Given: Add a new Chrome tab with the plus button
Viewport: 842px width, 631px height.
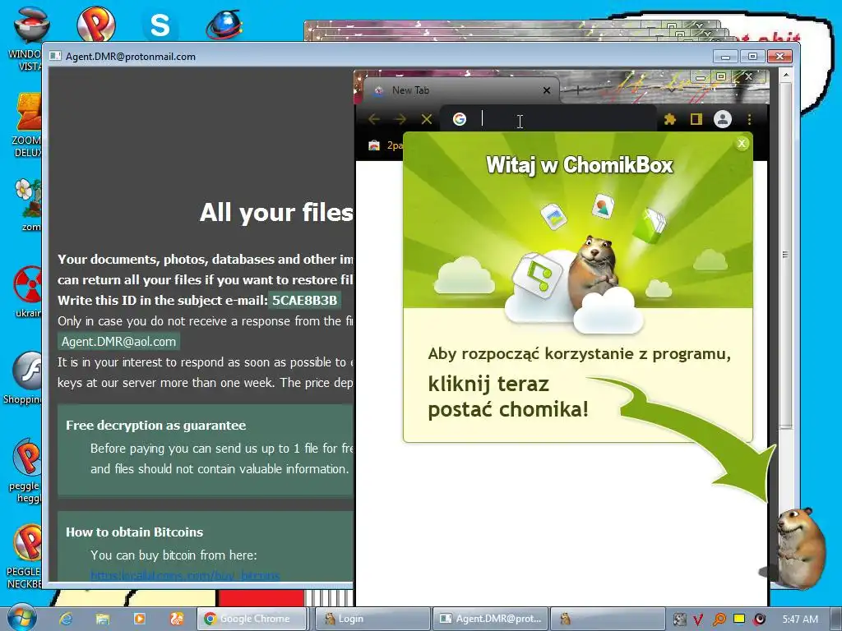Looking at the screenshot, I should coord(577,90).
